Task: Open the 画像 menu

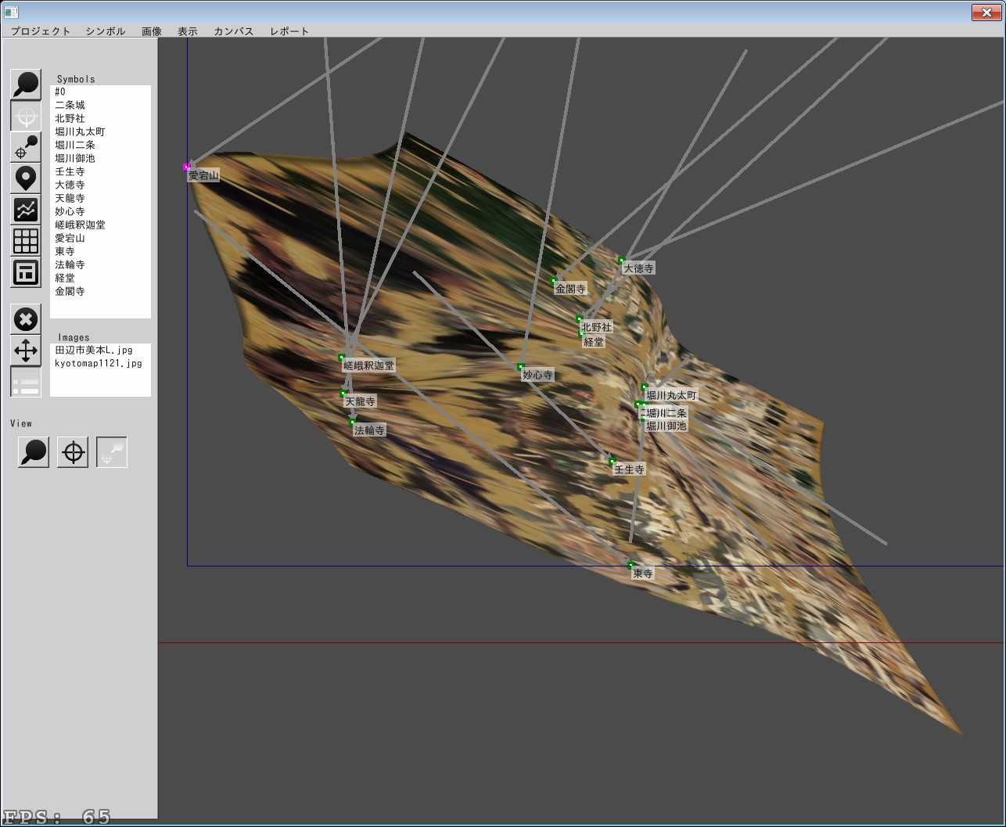Action: [152, 31]
